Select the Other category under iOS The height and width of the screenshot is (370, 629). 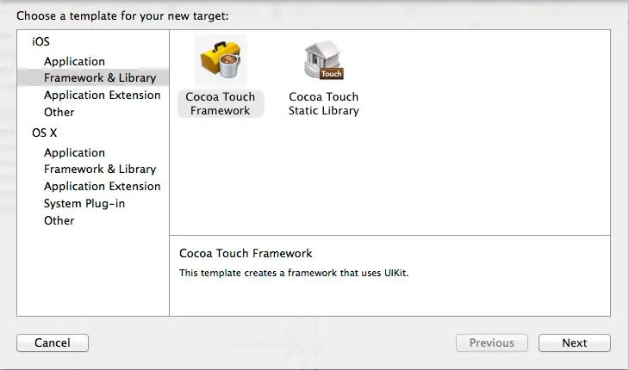coord(59,112)
